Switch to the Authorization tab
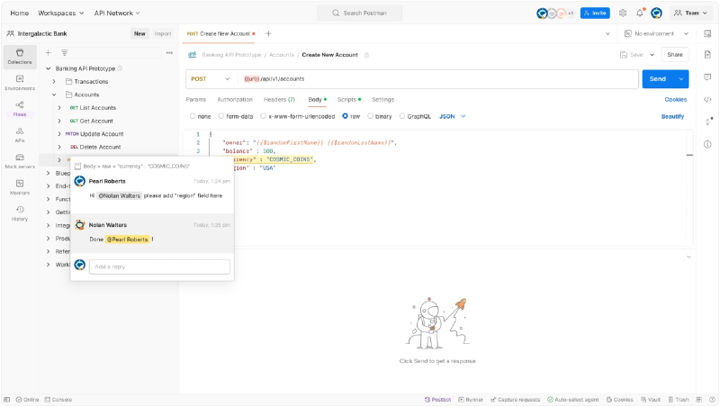This screenshot has width=720, height=407. [235, 99]
